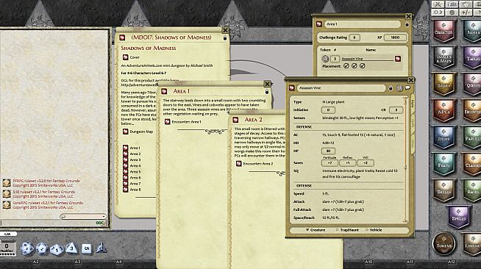
Task: Toggle the second Placement checkmark
Action: [x=354, y=66]
